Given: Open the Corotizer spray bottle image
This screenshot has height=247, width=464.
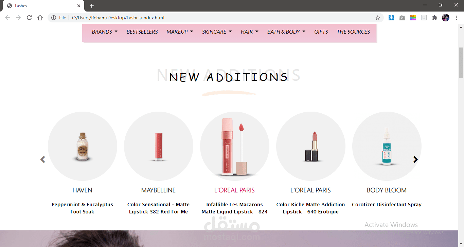Looking at the screenshot, I should (x=387, y=146).
